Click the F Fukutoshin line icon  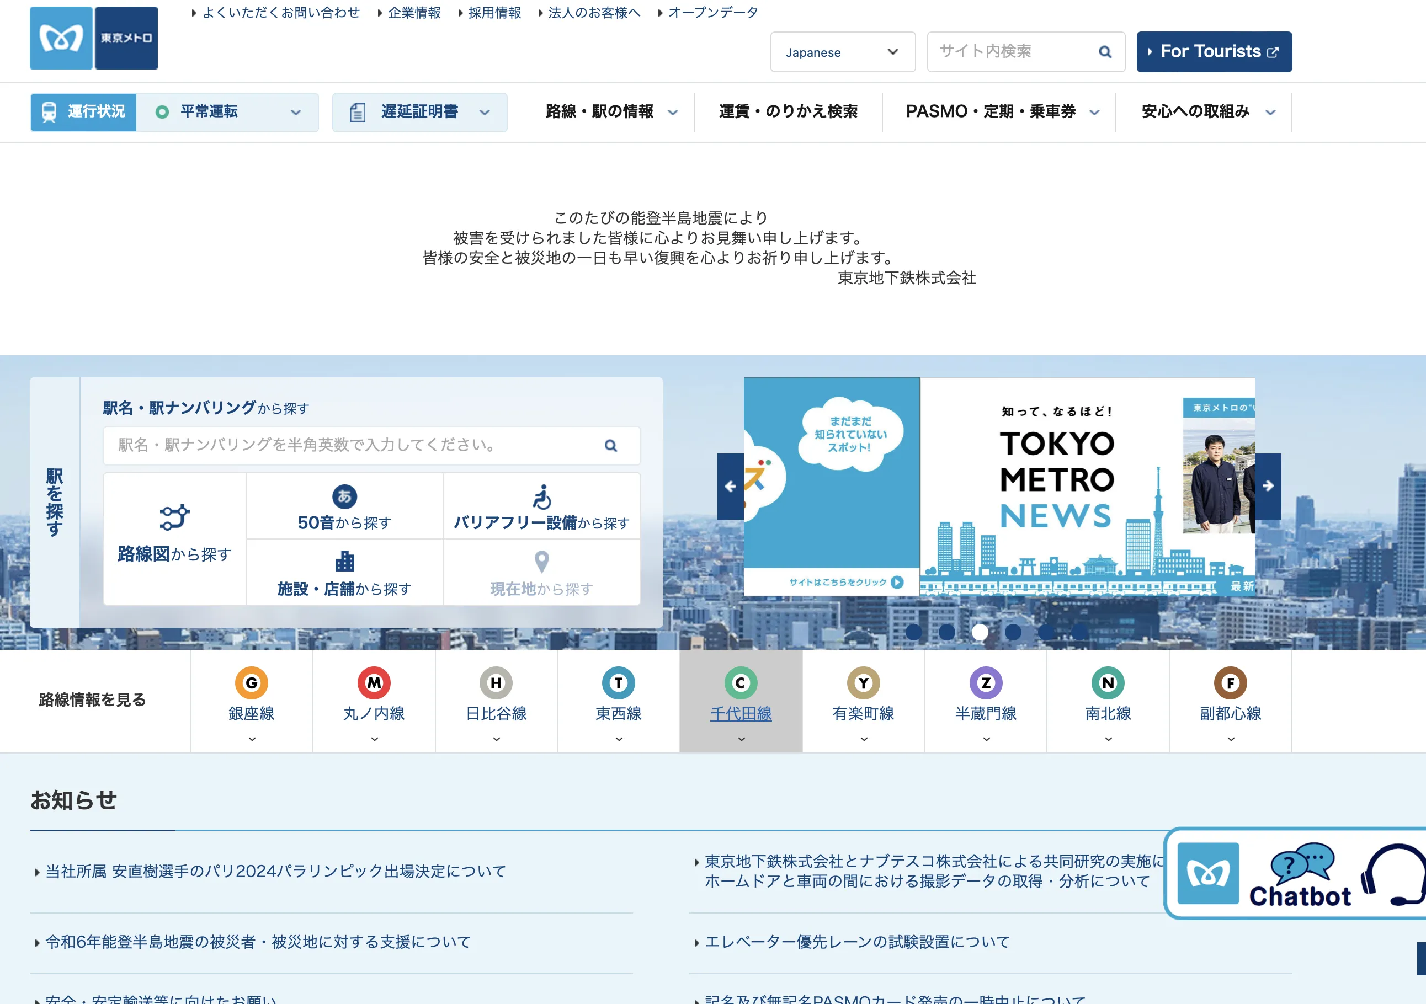[x=1231, y=683]
